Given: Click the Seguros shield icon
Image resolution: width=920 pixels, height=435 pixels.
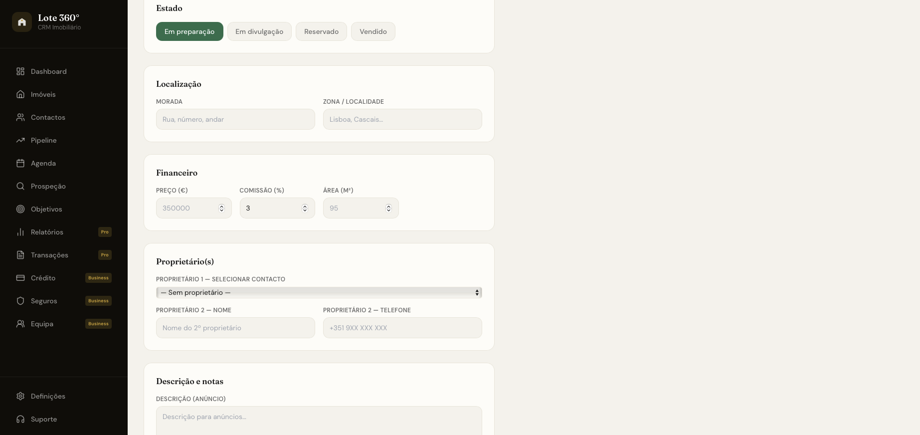Looking at the screenshot, I should coord(20,301).
